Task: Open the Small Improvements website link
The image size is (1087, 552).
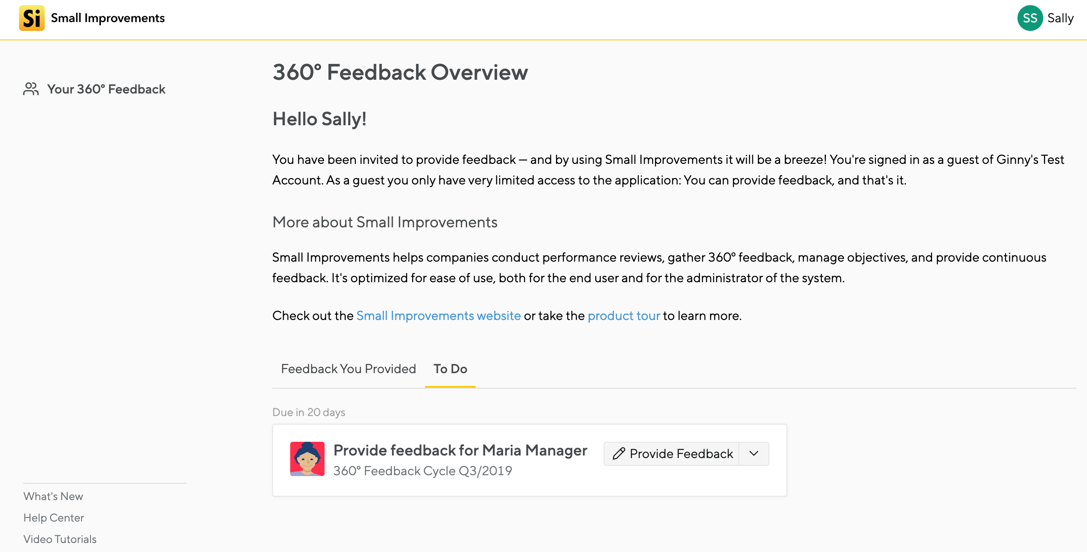Action: click(x=439, y=316)
